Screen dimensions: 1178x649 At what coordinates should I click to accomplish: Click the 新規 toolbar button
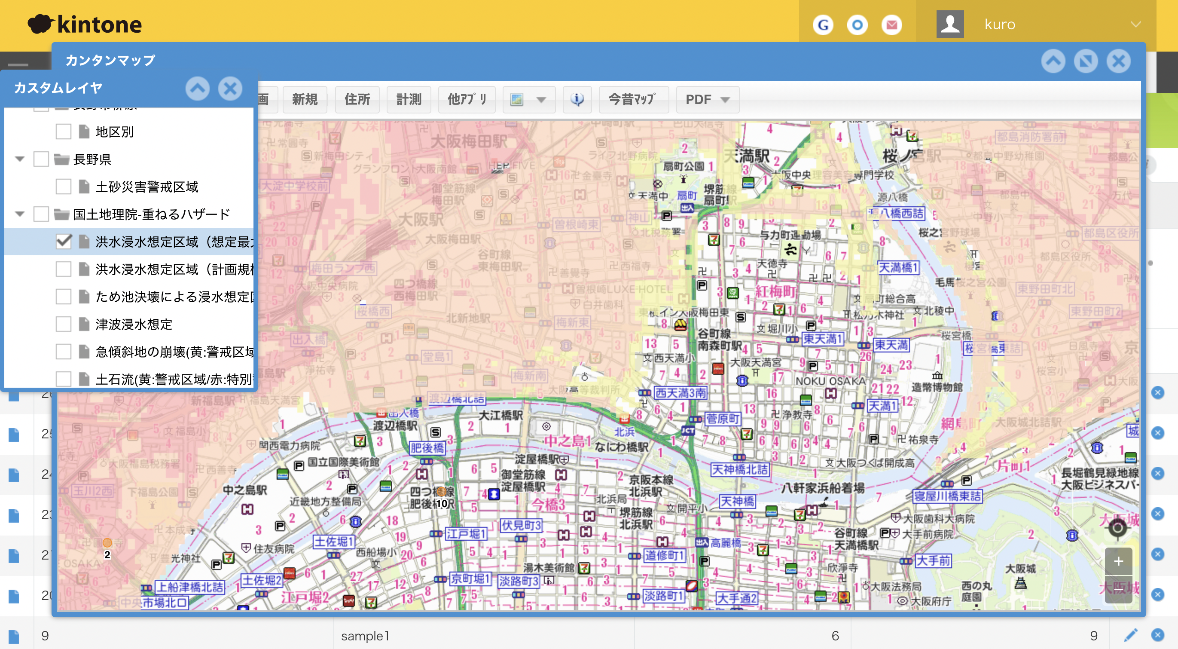coord(305,99)
